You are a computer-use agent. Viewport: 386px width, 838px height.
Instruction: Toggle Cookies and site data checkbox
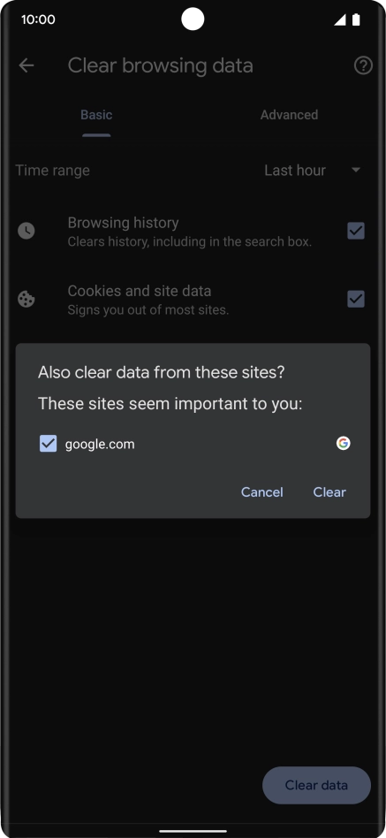tap(356, 300)
